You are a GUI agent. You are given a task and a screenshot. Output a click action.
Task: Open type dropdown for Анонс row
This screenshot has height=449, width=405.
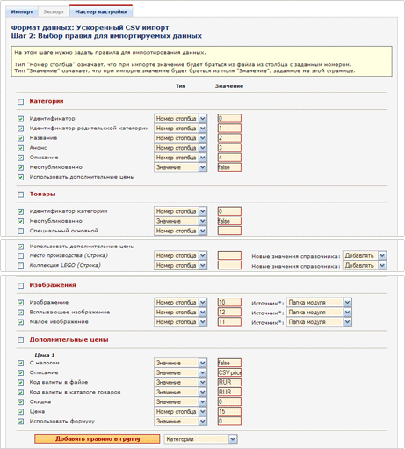[181, 148]
